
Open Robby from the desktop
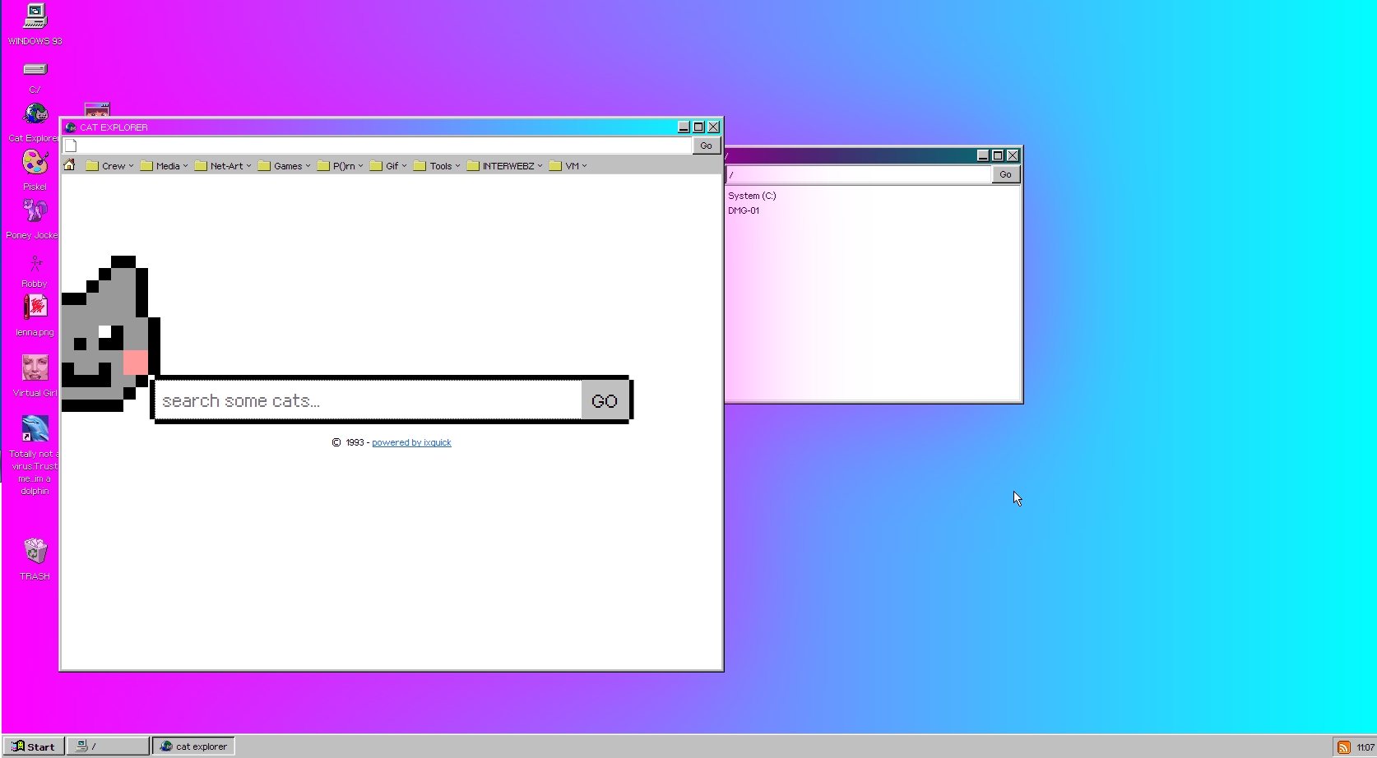(x=34, y=263)
